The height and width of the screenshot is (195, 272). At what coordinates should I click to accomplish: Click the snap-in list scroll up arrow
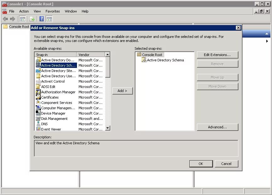pyautogui.click(x=107, y=54)
